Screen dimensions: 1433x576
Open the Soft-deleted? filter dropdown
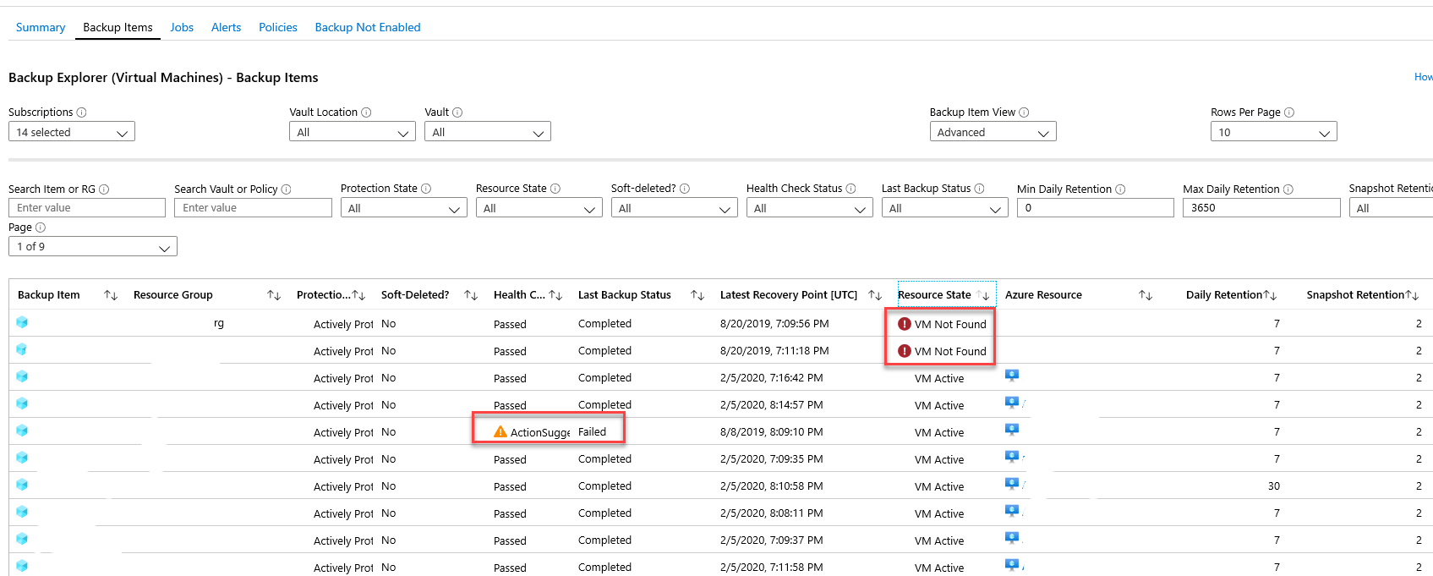pos(675,208)
